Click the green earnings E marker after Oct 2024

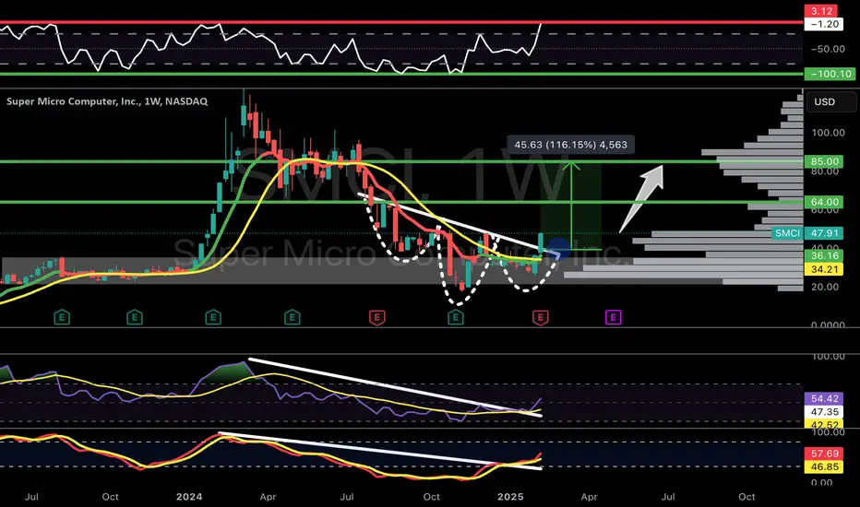(456, 317)
